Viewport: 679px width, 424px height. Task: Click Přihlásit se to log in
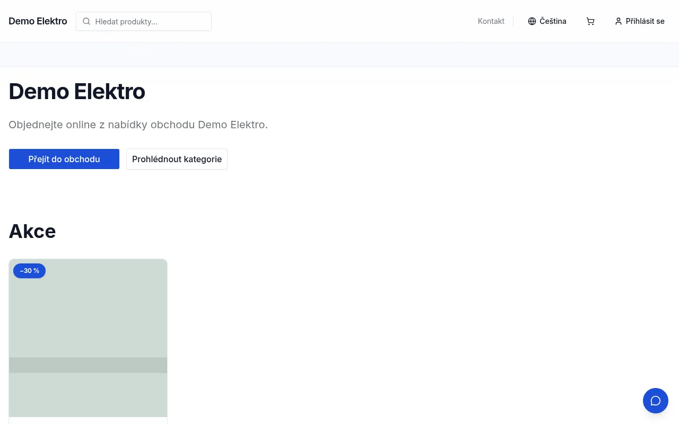(x=639, y=21)
